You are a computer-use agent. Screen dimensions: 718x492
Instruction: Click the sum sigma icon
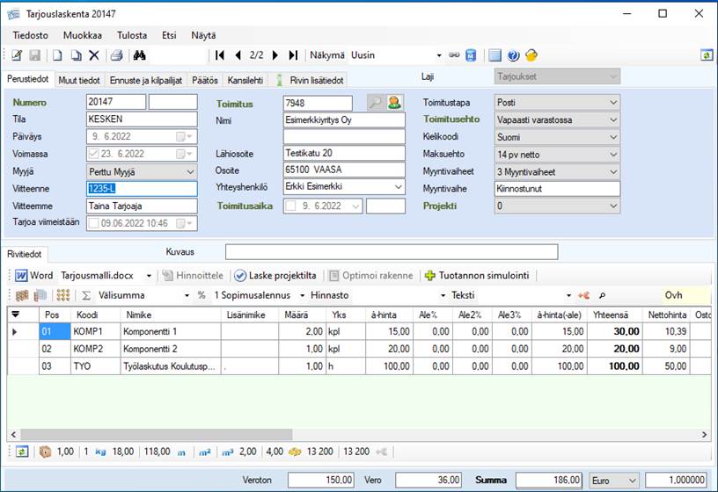(x=86, y=295)
